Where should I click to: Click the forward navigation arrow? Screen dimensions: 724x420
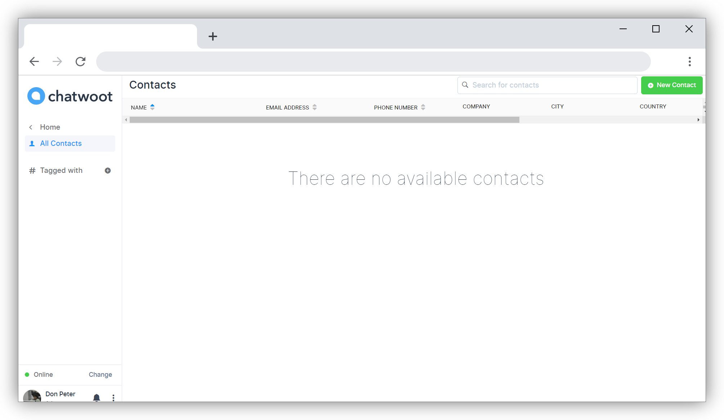click(x=57, y=62)
